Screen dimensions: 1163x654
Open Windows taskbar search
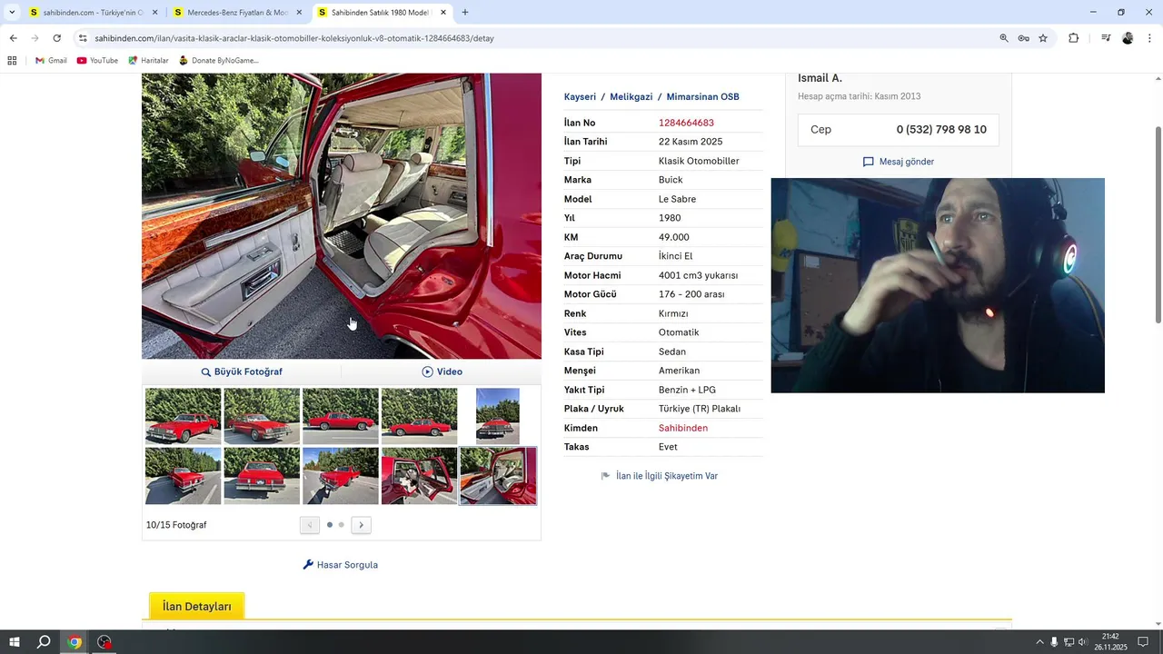(44, 642)
